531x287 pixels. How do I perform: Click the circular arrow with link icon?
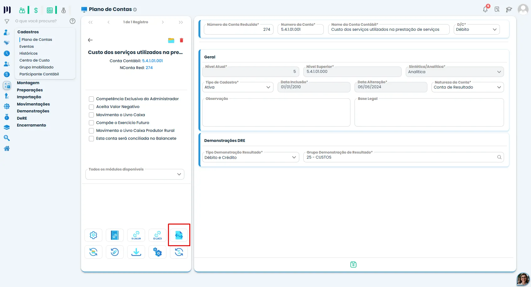(115, 252)
